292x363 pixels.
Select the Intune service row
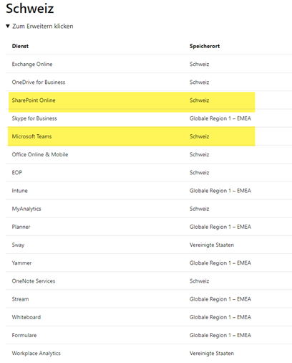click(x=149, y=191)
